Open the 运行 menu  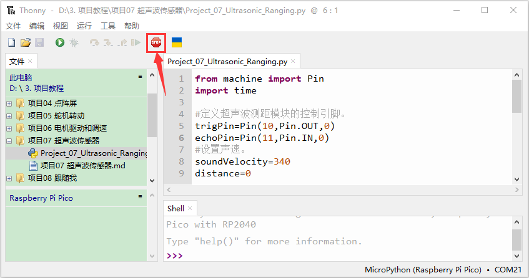tap(84, 26)
